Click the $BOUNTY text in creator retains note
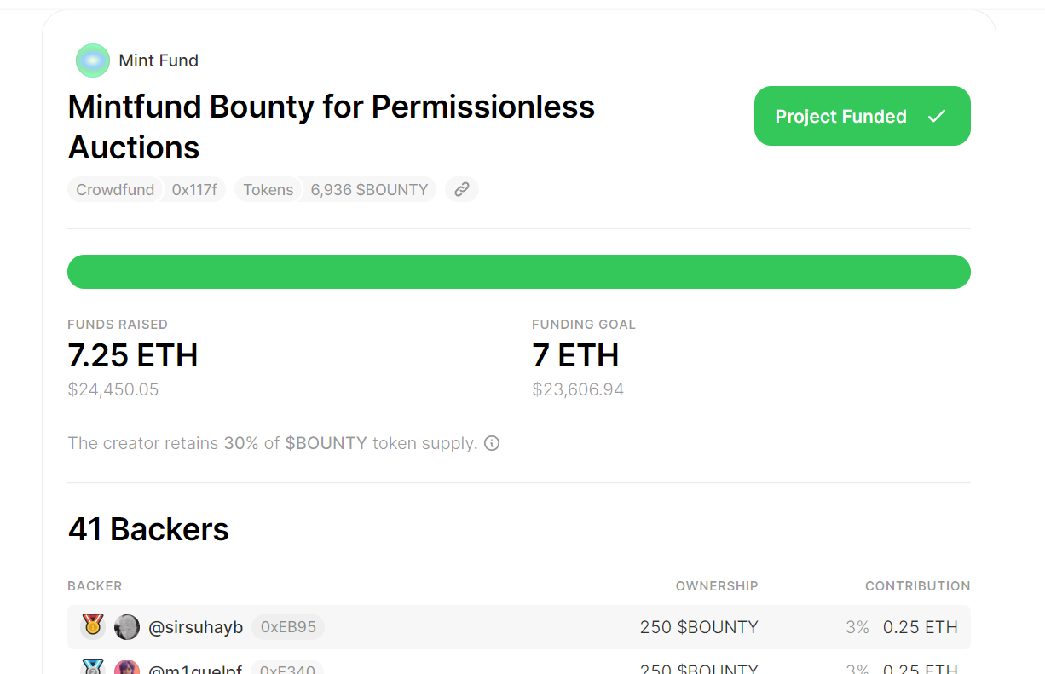1045x674 pixels. coord(326,443)
